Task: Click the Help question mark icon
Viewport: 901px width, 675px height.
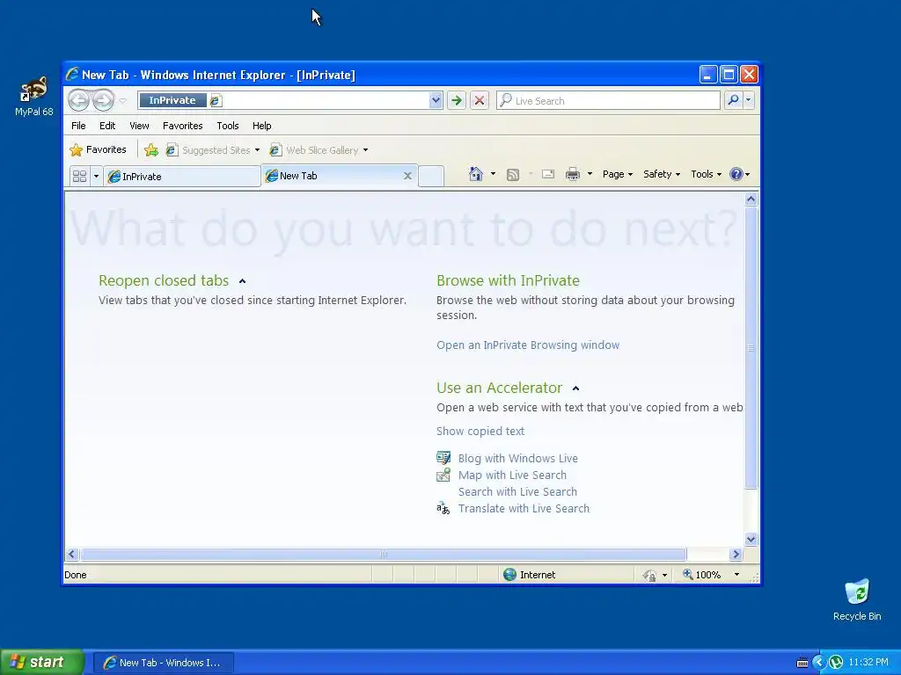Action: click(736, 174)
